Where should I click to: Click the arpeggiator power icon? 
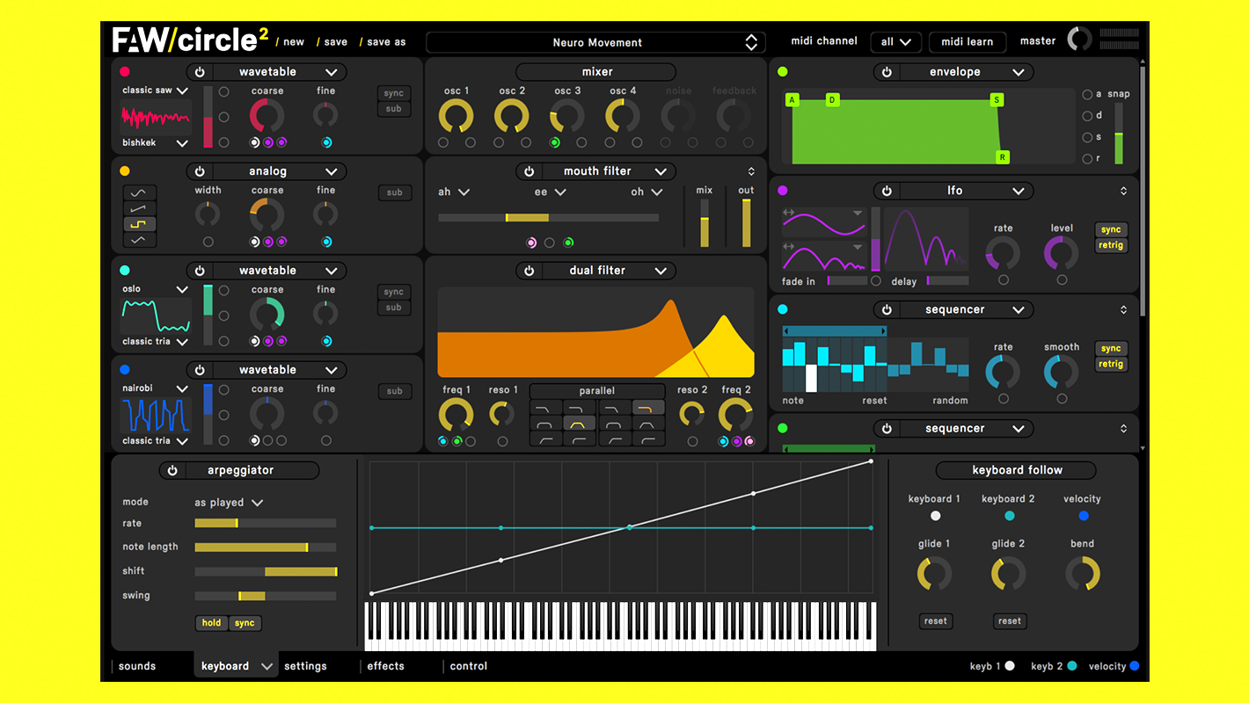pyautogui.click(x=172, y=471)
